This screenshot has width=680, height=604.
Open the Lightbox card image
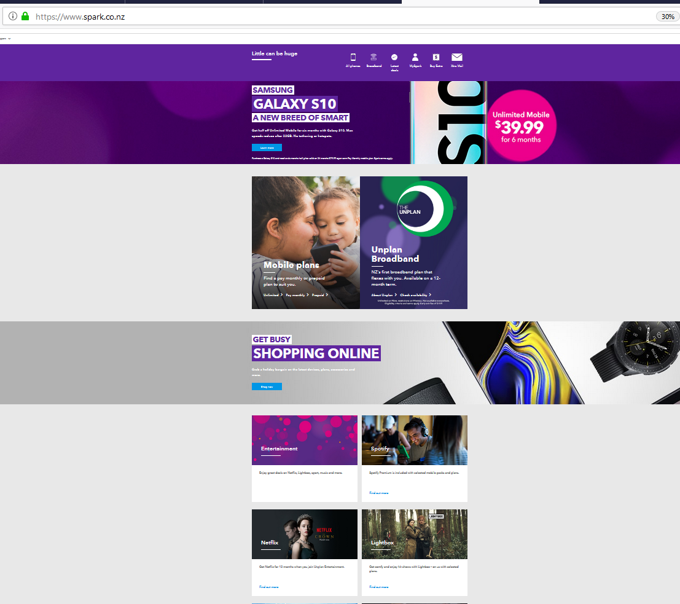coord(415,534)
